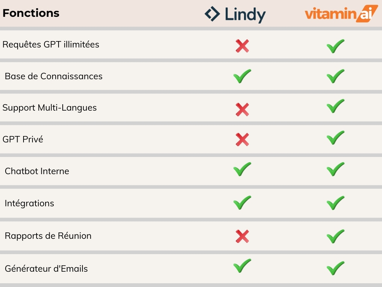
Task: Click vitamin ai's green check for Support Multi-Langues
Action: tap(335, 106)
